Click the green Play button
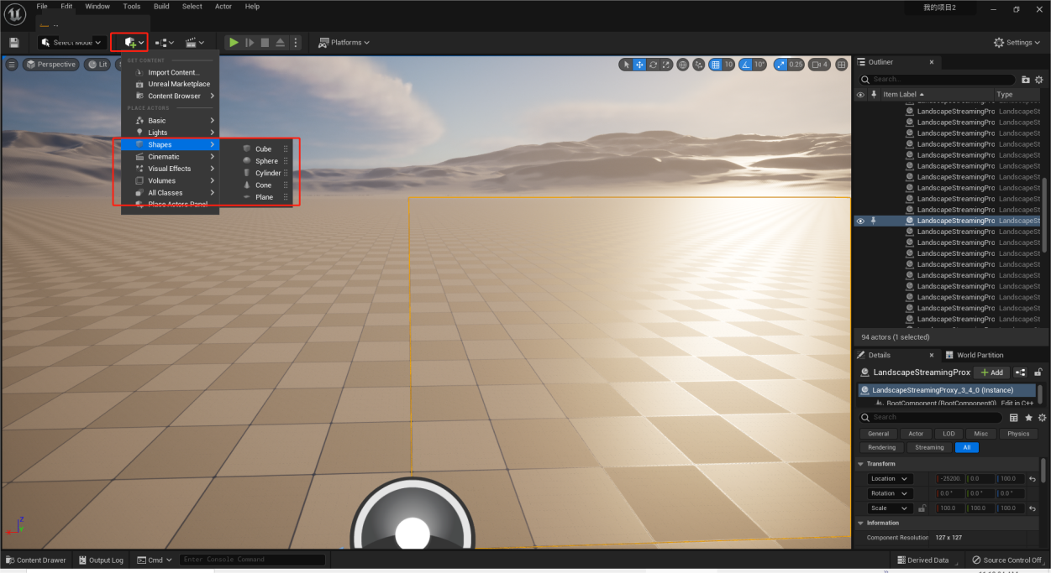This screenshot has width=1051, height=573. coord(234,42)
